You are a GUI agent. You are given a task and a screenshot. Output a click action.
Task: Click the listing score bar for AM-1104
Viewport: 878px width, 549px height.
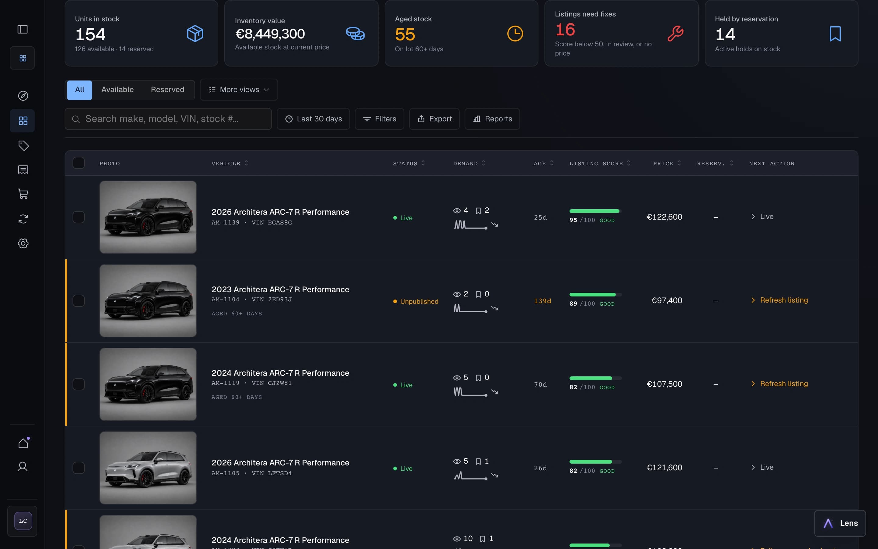(595, 294)
